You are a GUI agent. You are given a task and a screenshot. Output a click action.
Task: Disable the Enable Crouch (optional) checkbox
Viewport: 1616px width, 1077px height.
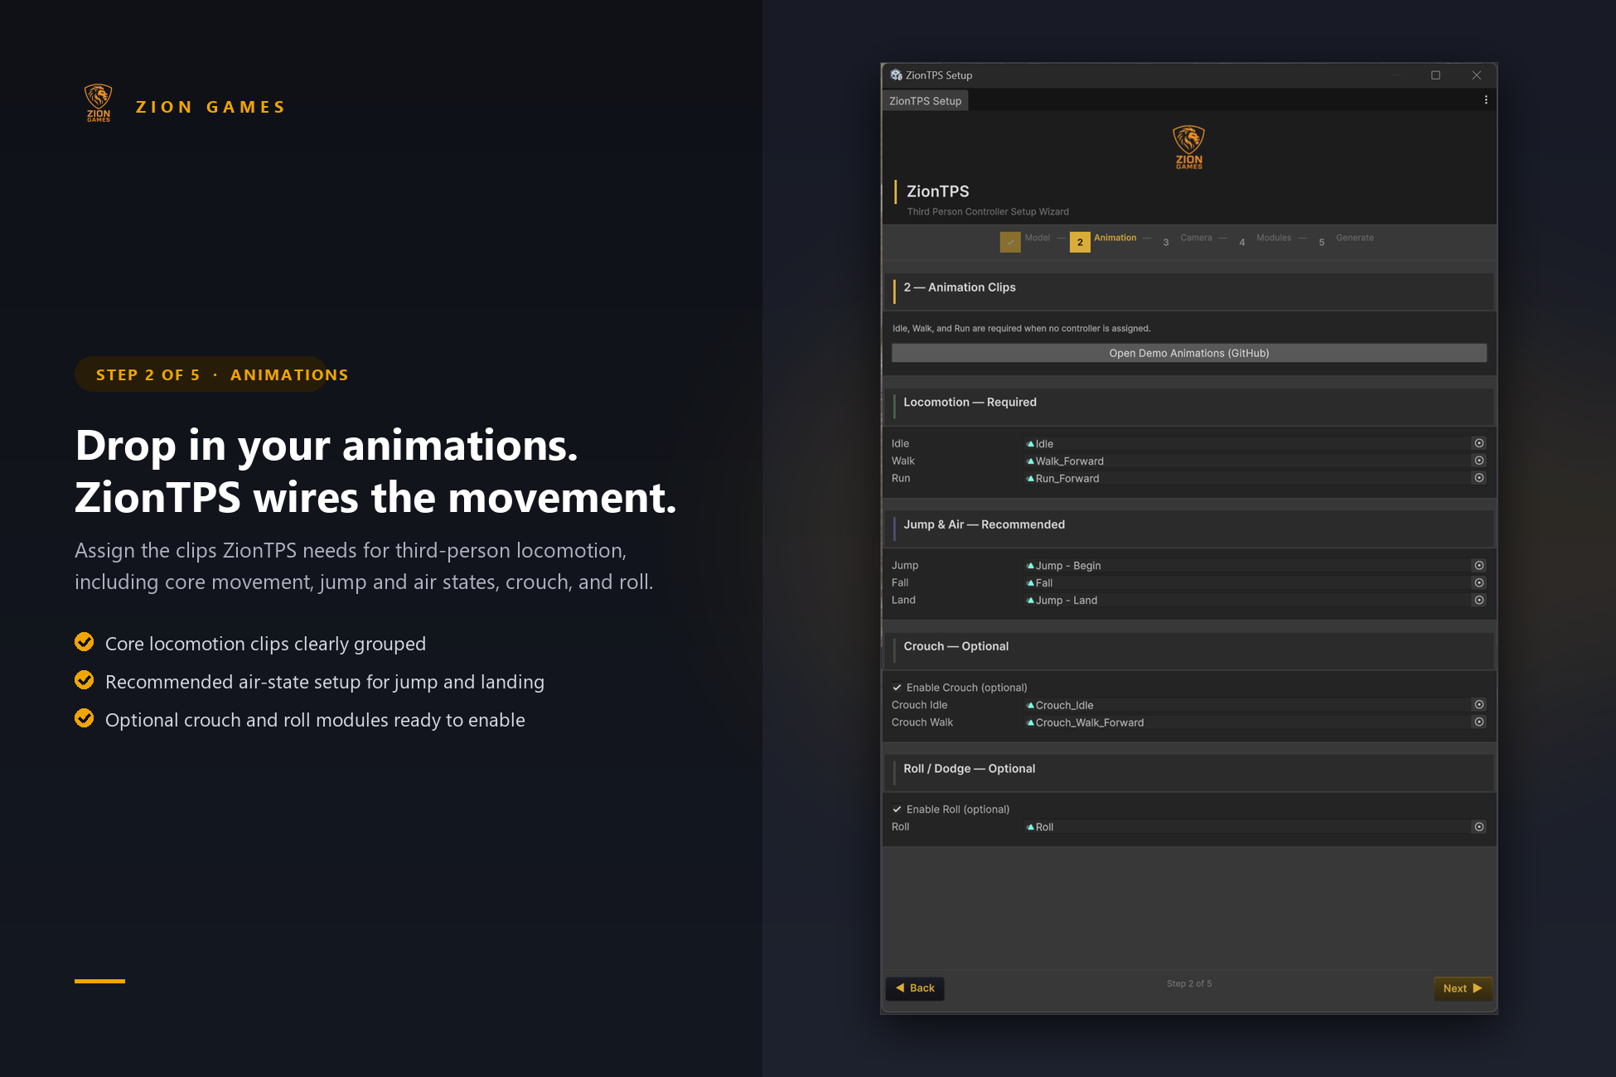pos(897,688)
